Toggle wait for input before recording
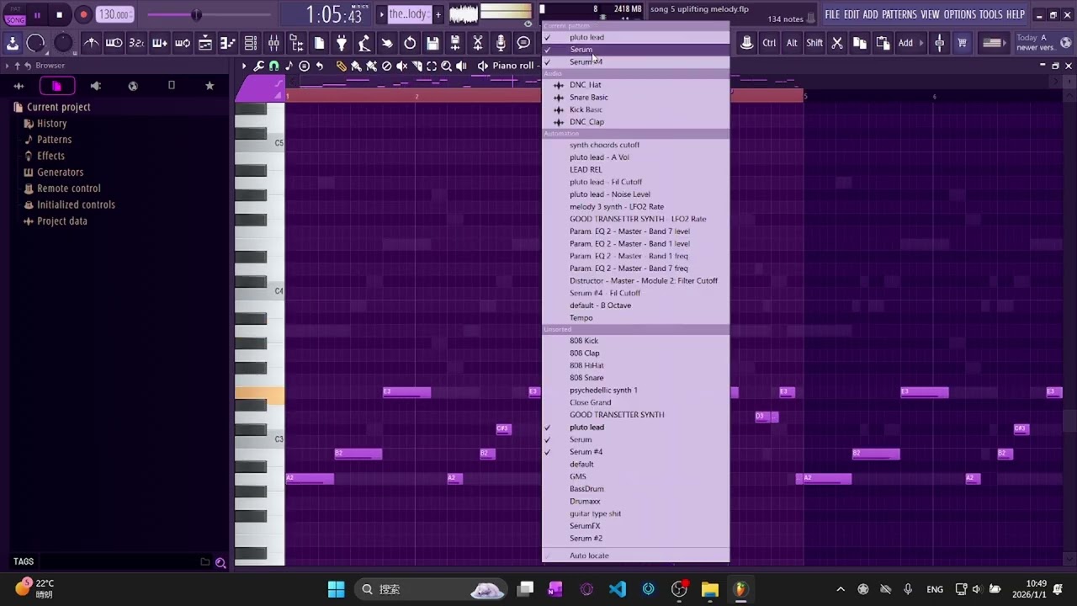 [114, 43]
